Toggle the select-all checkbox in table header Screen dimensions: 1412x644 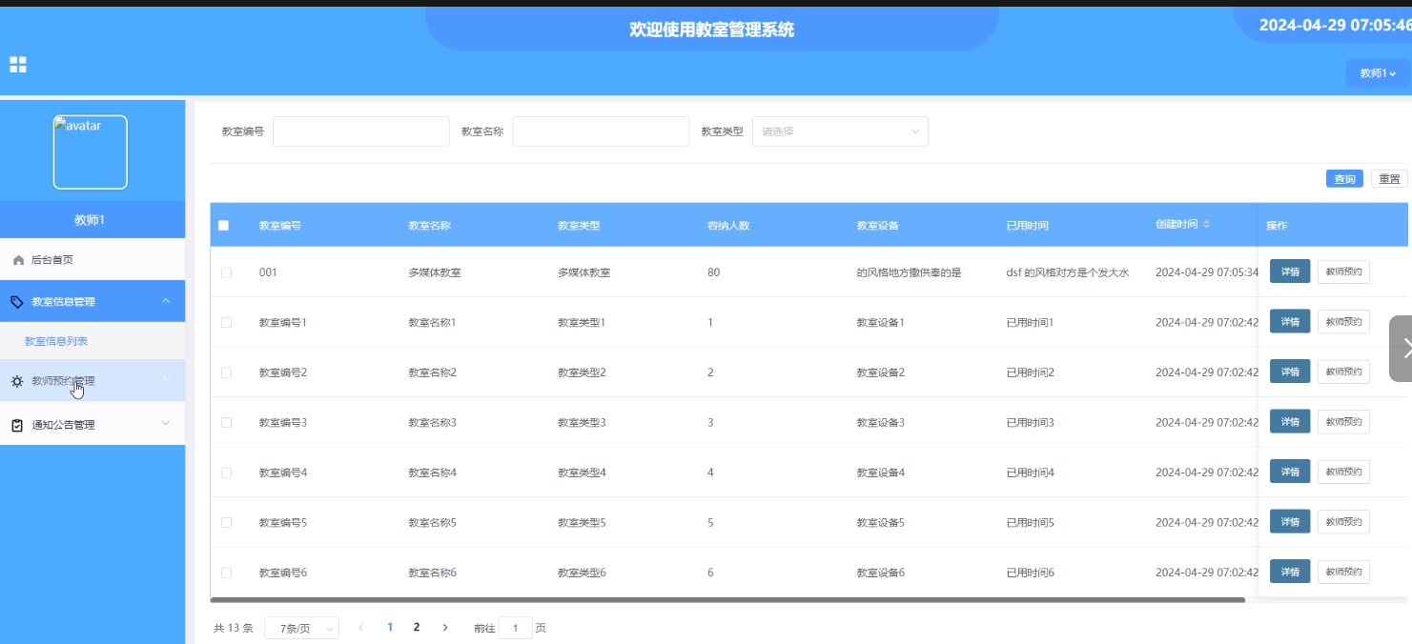coord(223,226)
